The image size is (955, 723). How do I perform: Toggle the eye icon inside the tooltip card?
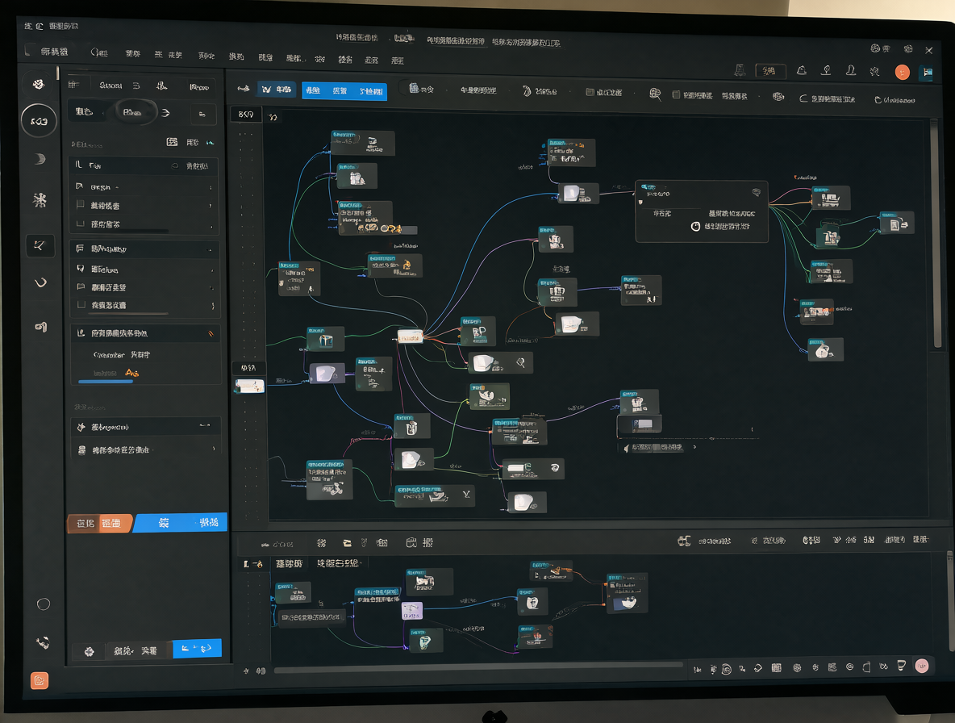click(x=757, y=192)
